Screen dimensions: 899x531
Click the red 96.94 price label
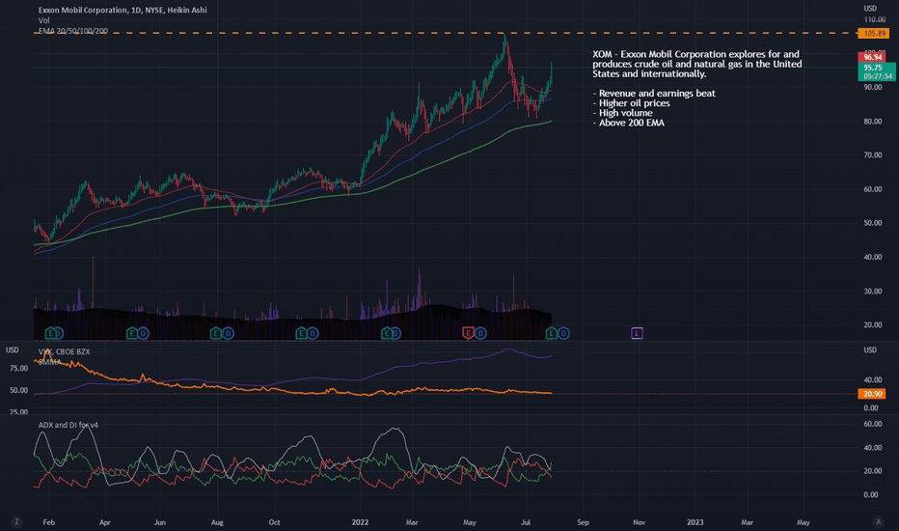[873, 57]
